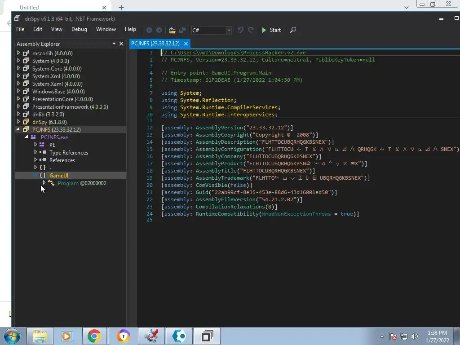This screenshot has height=345, width=460.
Task: Open a new browser tab with plus
Action: 121,8
